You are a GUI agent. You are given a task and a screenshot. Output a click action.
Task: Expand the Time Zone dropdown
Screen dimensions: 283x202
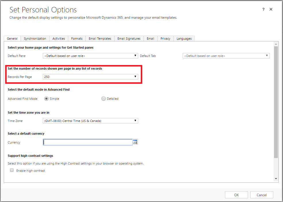(x=90, y=121)
